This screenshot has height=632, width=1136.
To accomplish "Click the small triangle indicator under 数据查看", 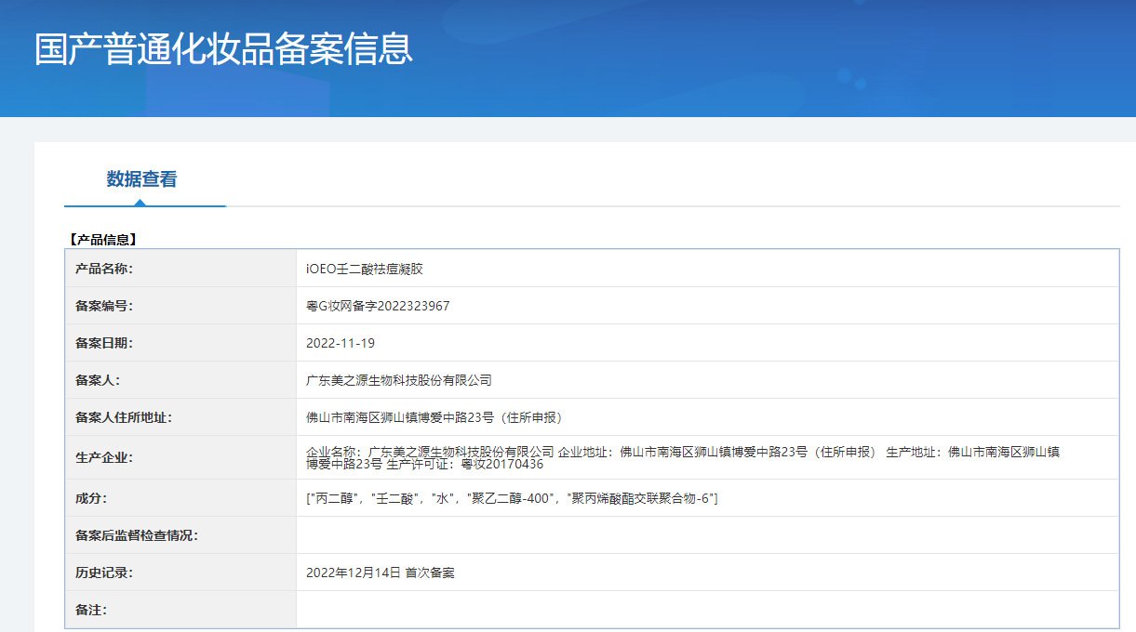I will [x=140, y=202].
